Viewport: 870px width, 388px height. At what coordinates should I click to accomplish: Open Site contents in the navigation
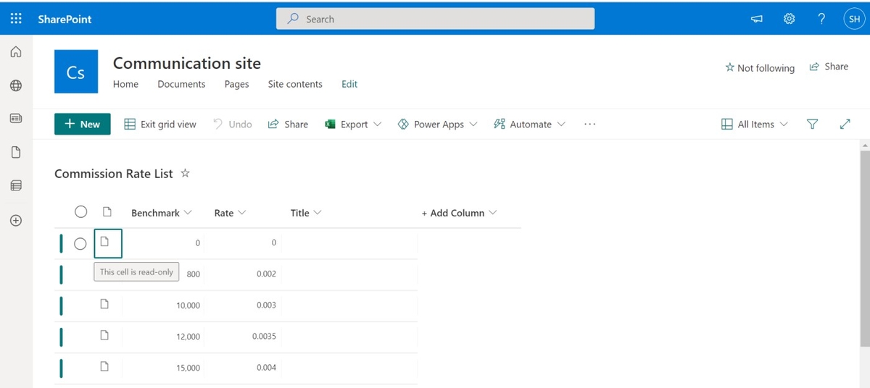tap(295, 84)
